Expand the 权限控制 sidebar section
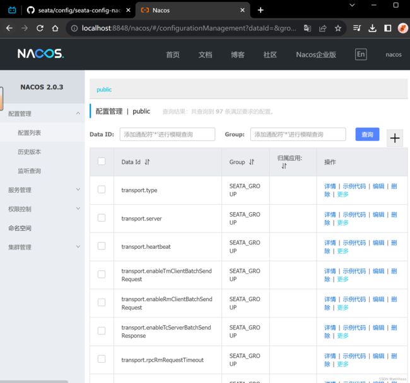 pyautogui.click(x=78, y=209)
